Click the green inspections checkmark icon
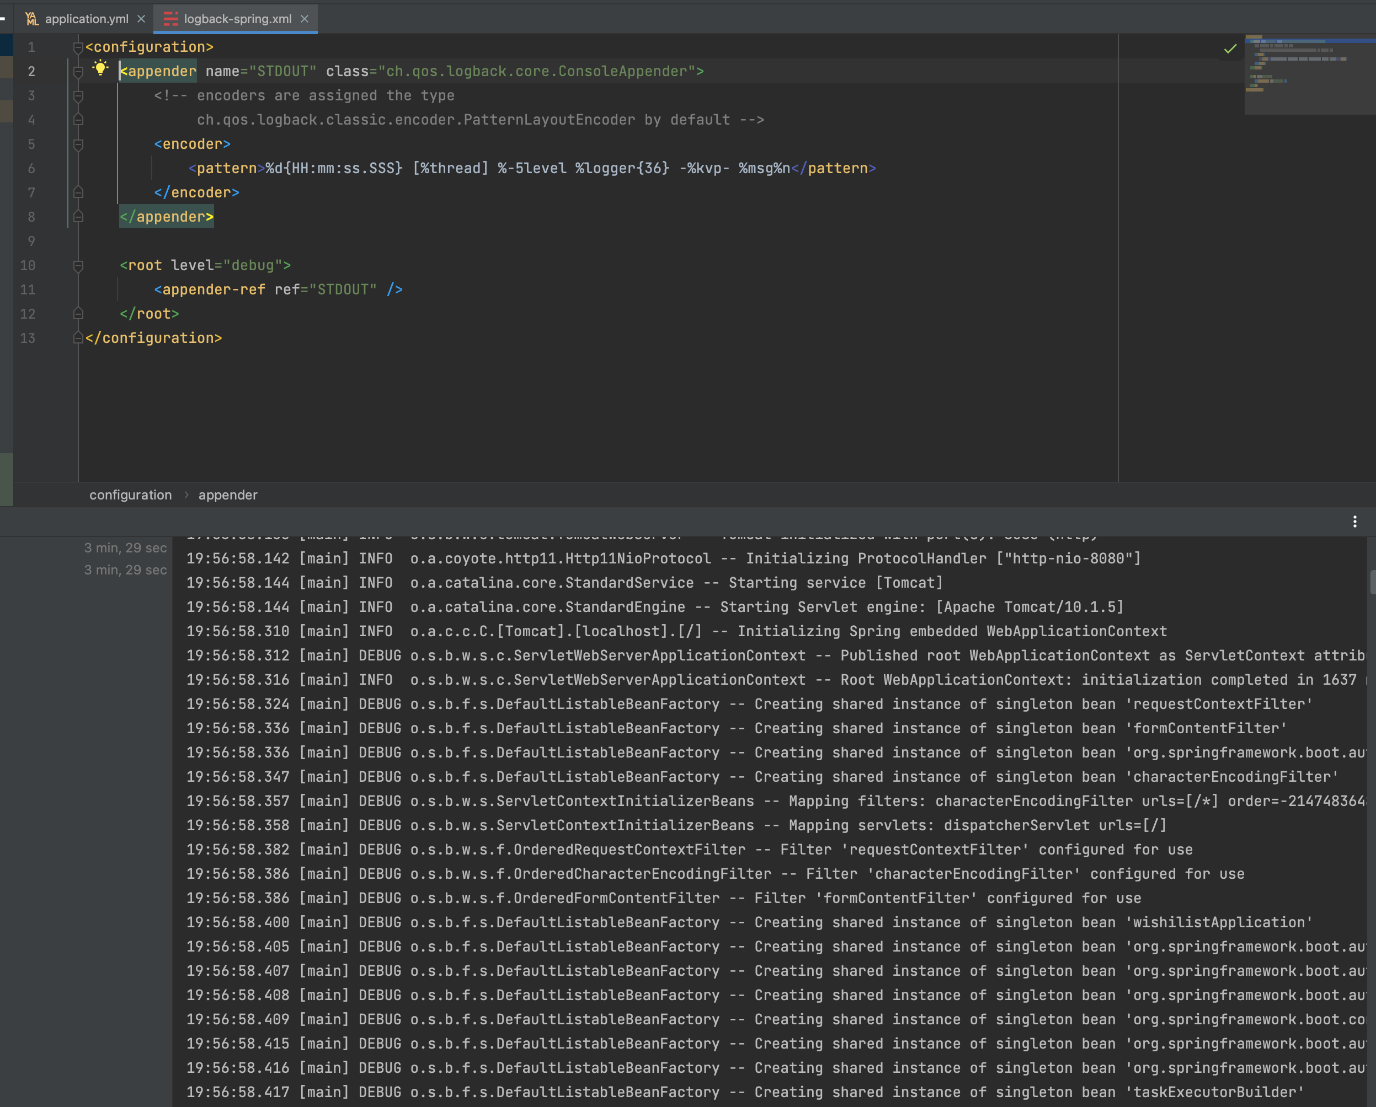1376x1107 pixels. click(1230, 49)
